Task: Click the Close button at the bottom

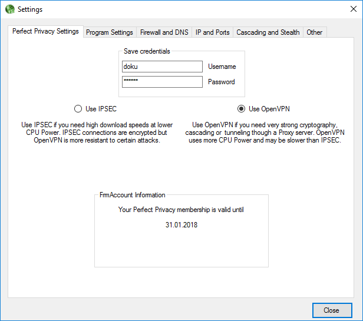Action: tap(332, 310)
